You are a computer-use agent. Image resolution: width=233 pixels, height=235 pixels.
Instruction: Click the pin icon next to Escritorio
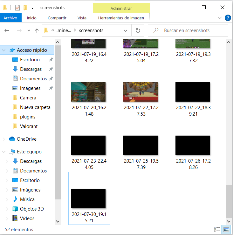[51, 60]
